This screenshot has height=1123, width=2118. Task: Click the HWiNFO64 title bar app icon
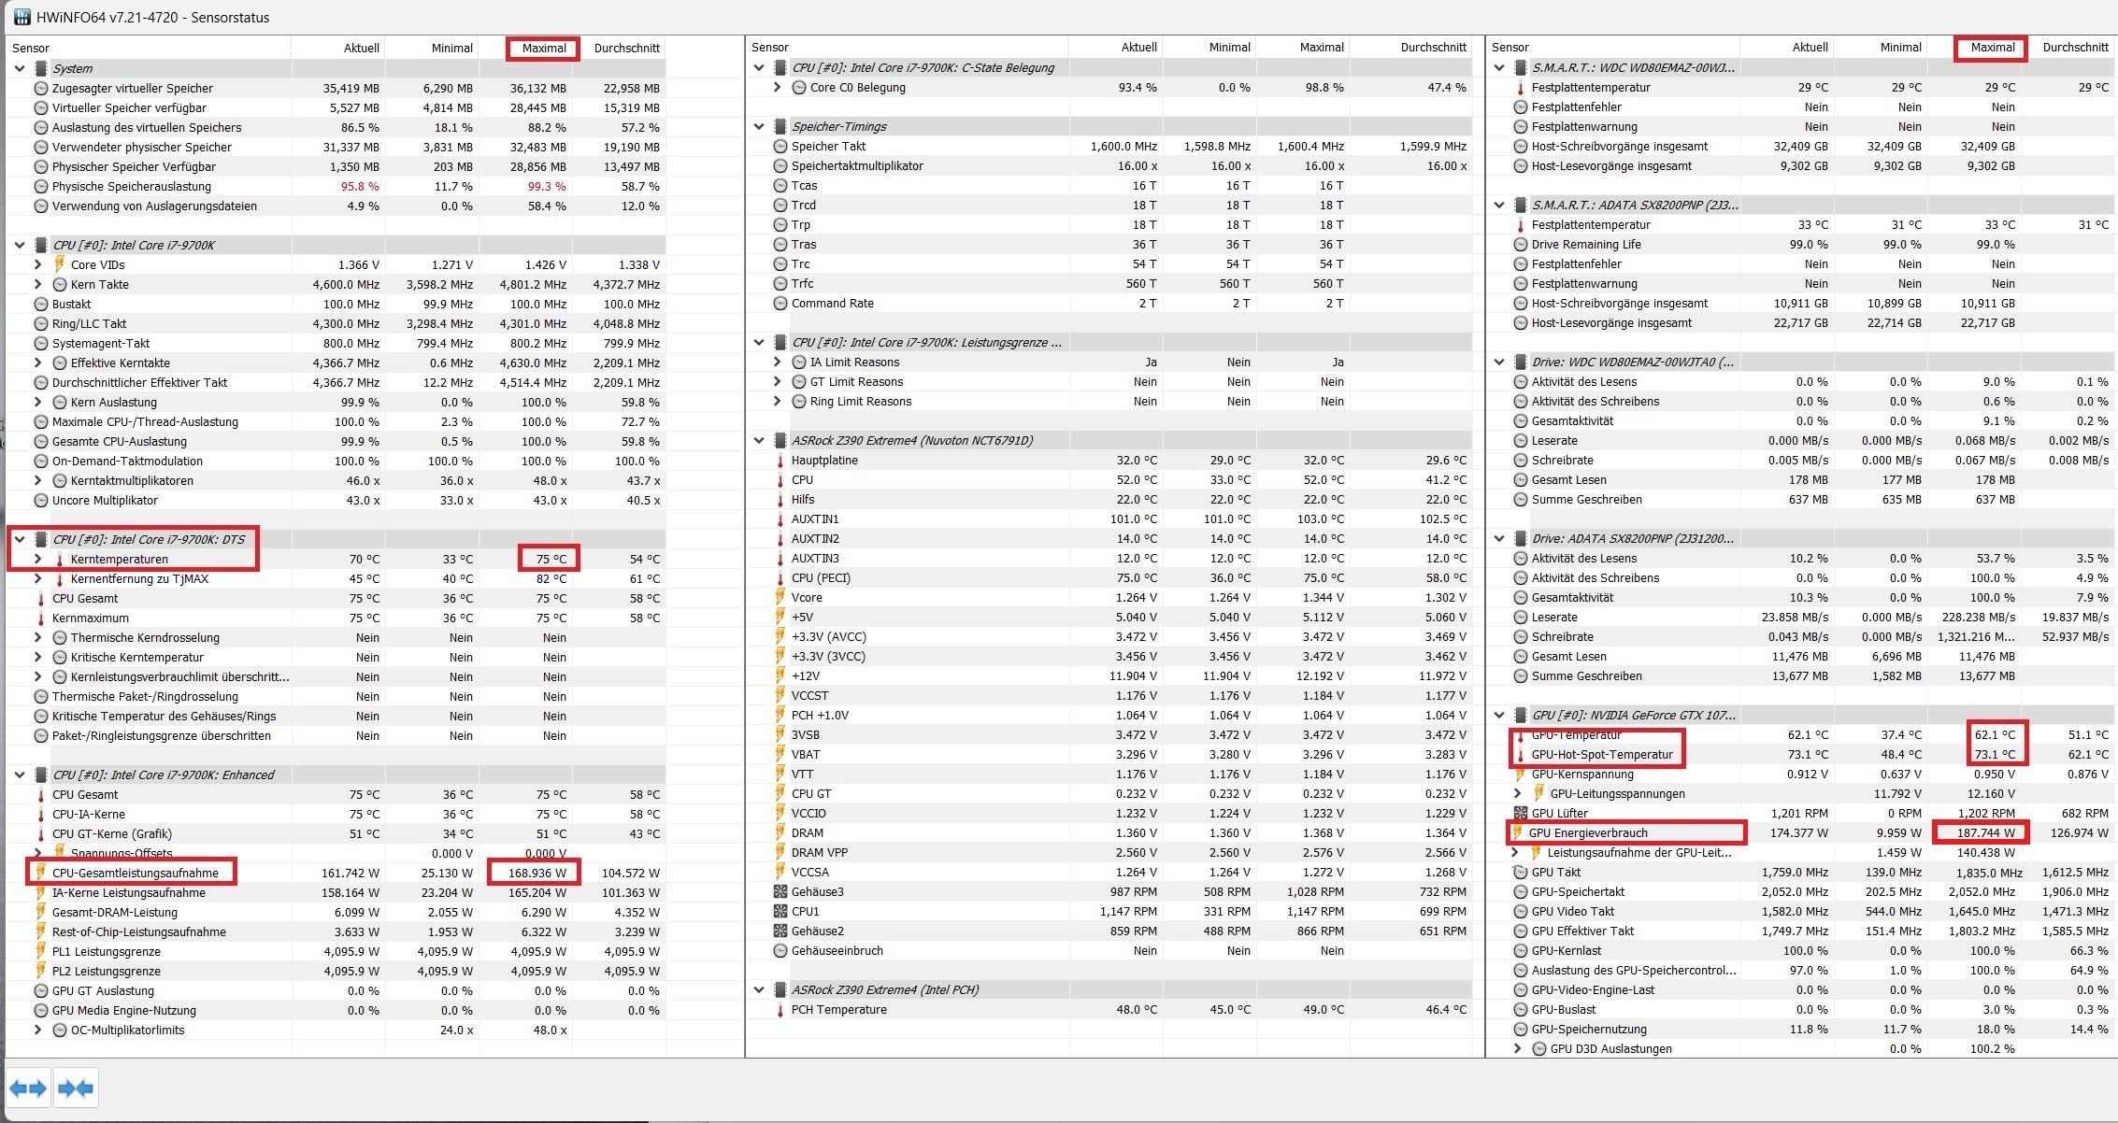[21, 17]
